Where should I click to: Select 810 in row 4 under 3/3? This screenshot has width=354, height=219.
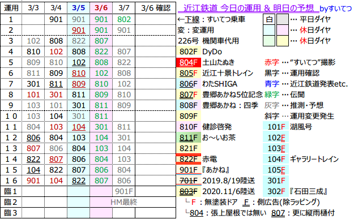(33, 51)
